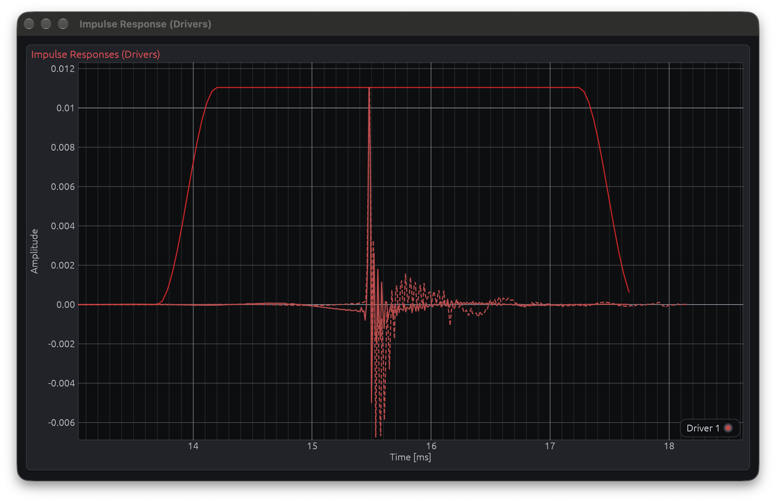Close the Impulse Response window
Image resolution: width=776 pixels, height=503 pixels.
click(x=29, y=24)
